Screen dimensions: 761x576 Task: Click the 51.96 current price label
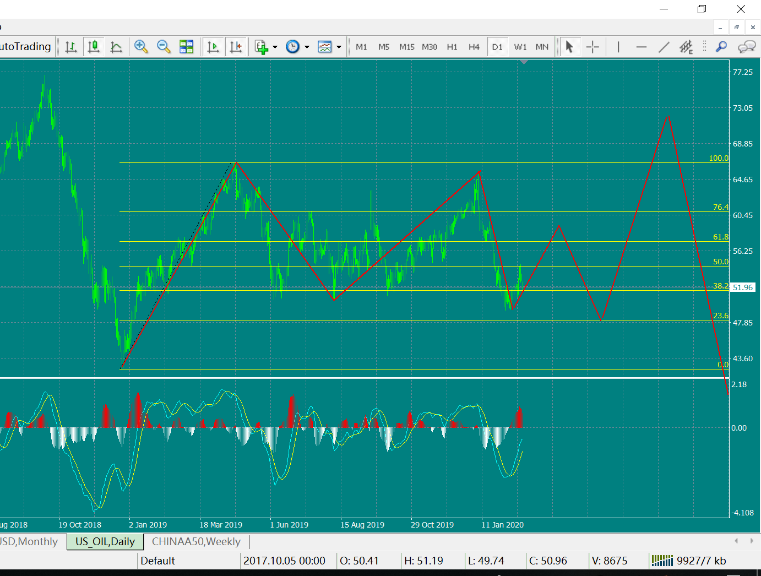tap(743, 287)
